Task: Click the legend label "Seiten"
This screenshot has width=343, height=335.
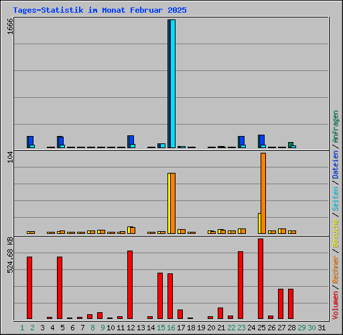Action: (x=336, y=199)
